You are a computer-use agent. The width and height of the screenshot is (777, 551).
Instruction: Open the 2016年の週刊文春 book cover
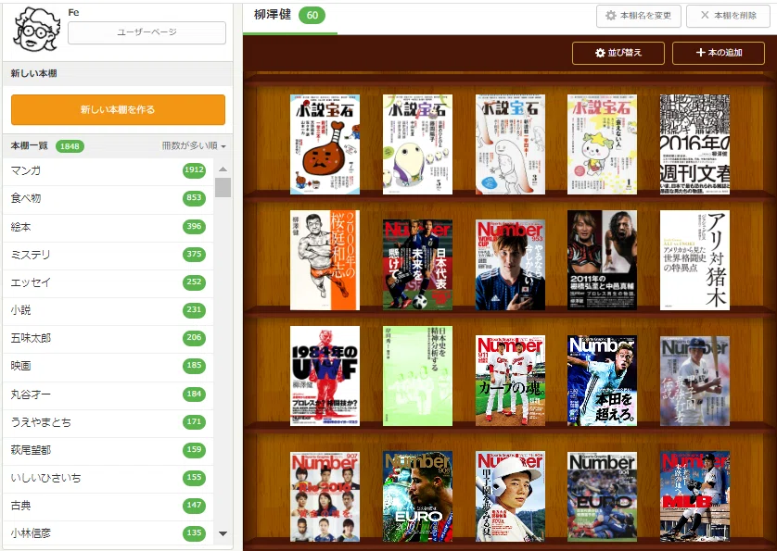pyautogui.click(x=694, y=144)
